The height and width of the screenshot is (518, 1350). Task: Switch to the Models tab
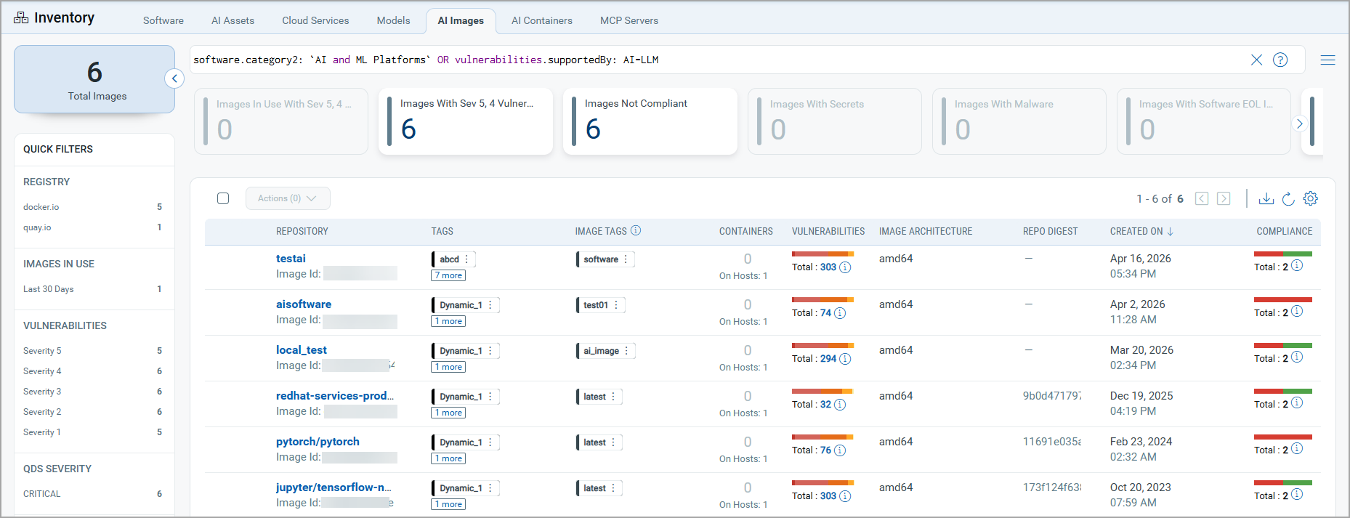point(393,20)
